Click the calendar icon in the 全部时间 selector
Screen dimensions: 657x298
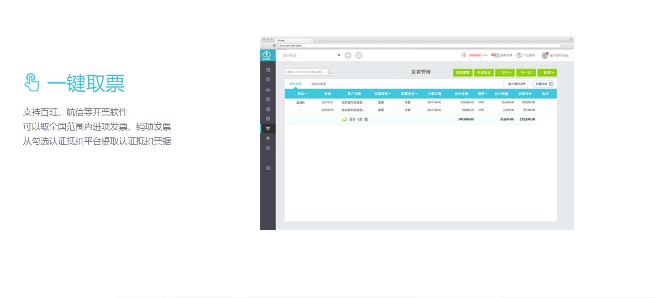point(551,84)
